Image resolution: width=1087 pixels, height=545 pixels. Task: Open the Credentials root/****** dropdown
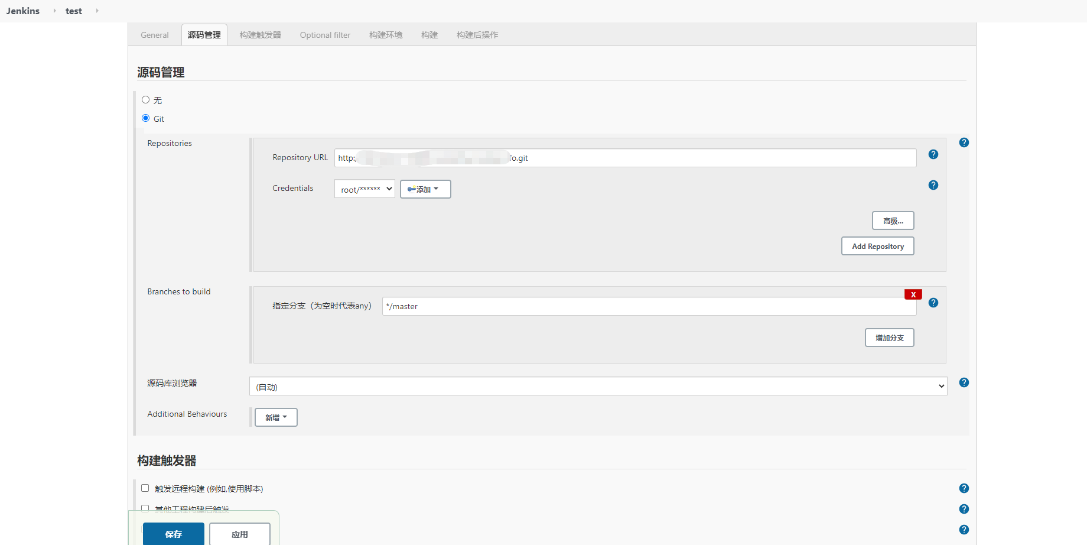tap(364, 189)
